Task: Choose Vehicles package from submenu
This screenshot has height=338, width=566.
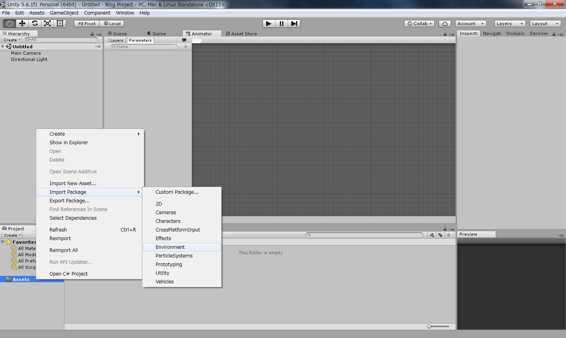Action: (182, 282)
